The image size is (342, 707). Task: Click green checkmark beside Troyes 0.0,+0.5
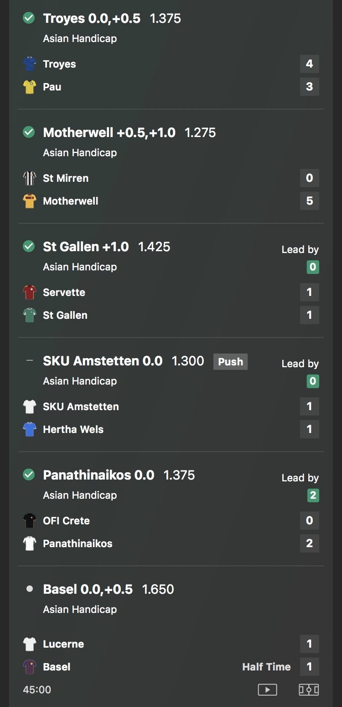pyautogui.click(x=29, y=18)
